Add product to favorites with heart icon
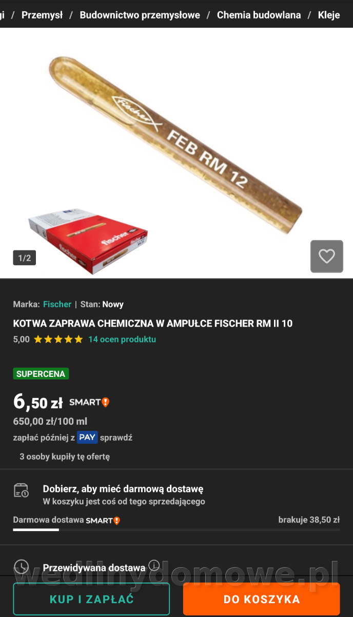Viewport: 353px width, 617px height. point(326,256)
